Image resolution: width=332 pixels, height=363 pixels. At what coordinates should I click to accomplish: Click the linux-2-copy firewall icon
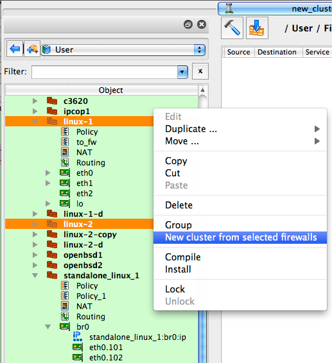click(x=52, y=234)
